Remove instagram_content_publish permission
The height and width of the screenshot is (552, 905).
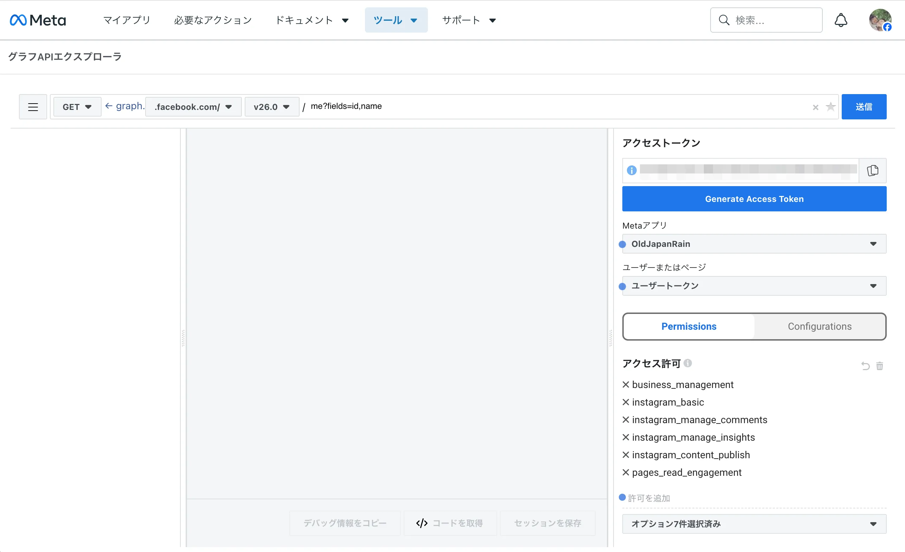(626, 455)
